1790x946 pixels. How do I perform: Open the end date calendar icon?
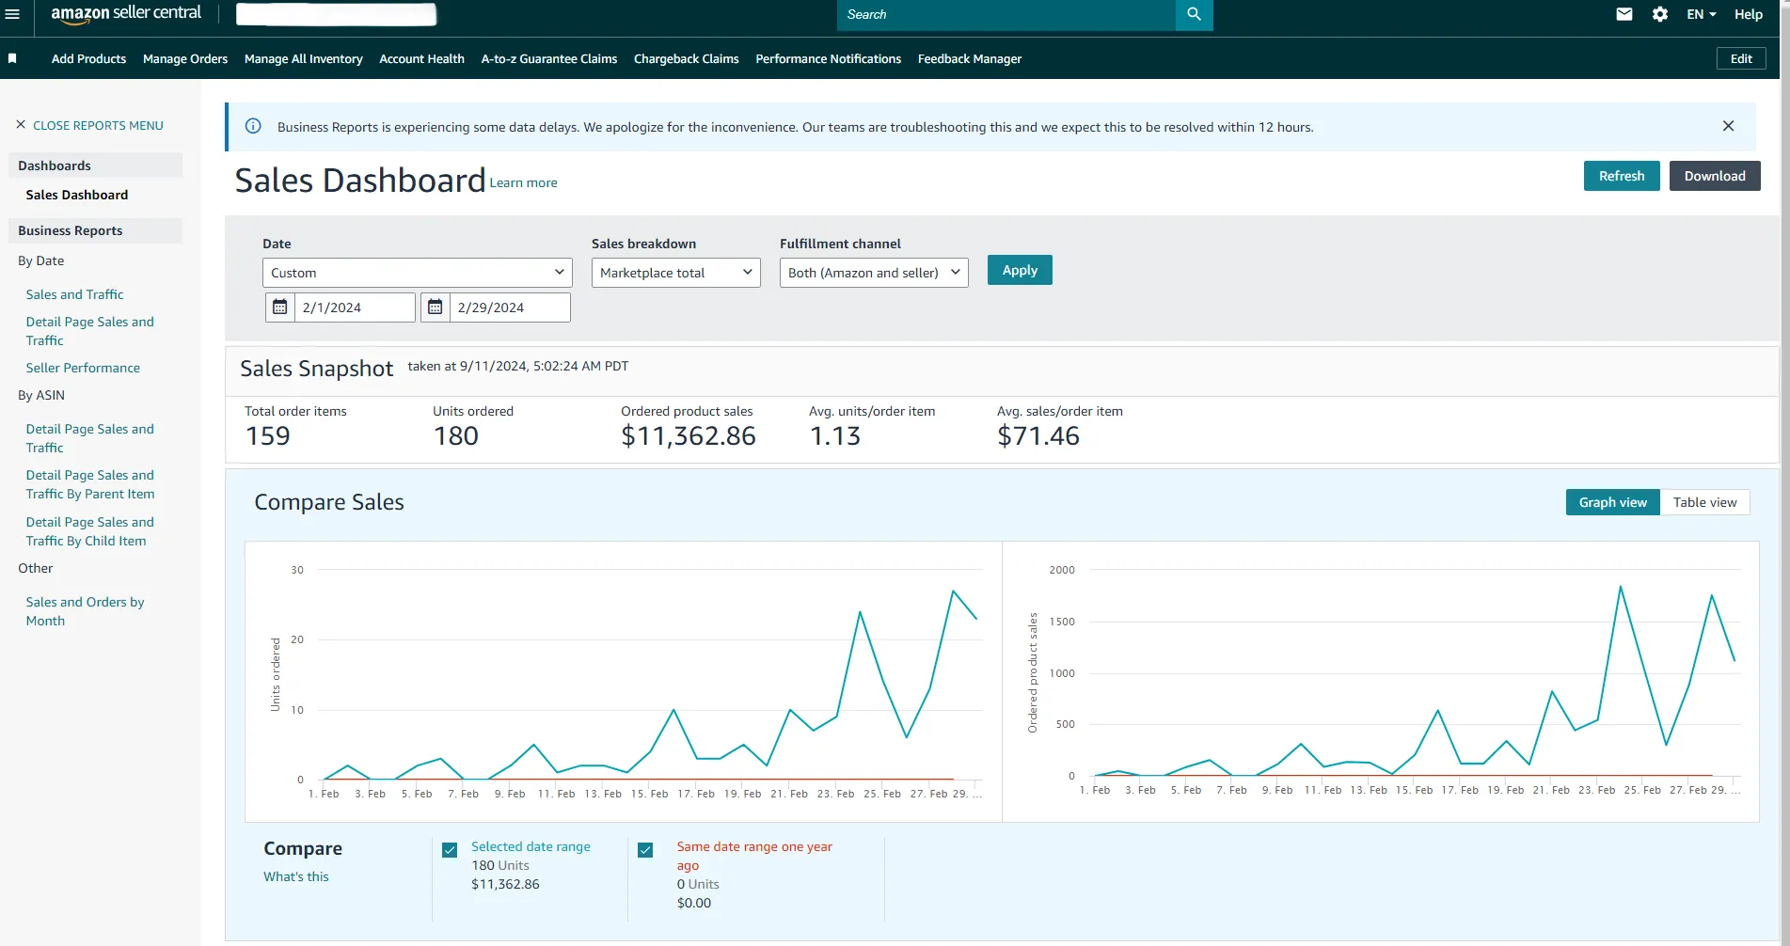pyautogui.click(x=435, y=307)
